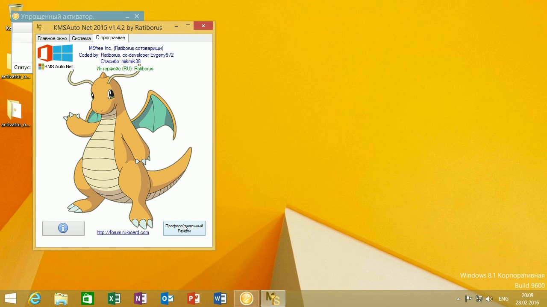The height and width of the screenshot is (307, 547).
Task: Click the KMSAuto Net title bar icon
Action: [40, 27]
